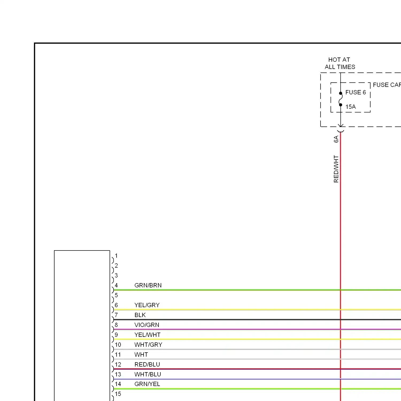Select connector pin number 15
The width and height of the screenshot is (401, 401).
pyautogui.click(x=118, y=394)
